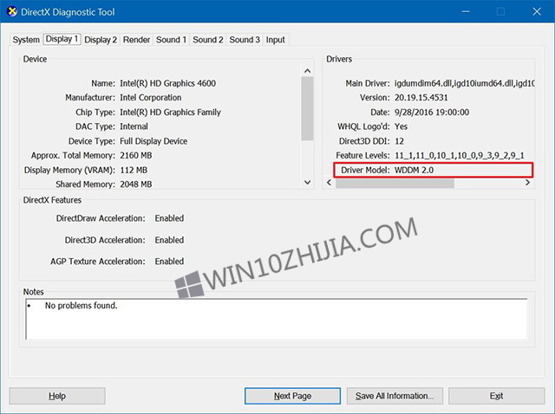Select the Input tab
This screenshot has height=414, width=555.
pyautogui.click(x=276, y=40)
